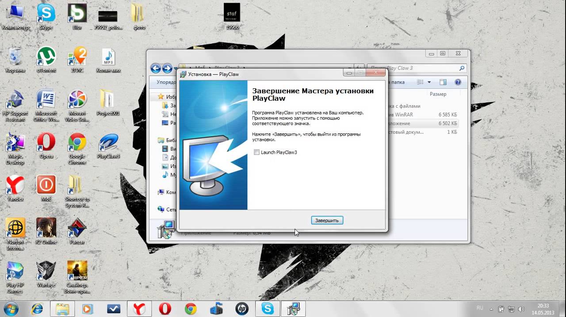Launch the uTorrent desktop shortcut

pyautogui.click(x=46, y=60)
